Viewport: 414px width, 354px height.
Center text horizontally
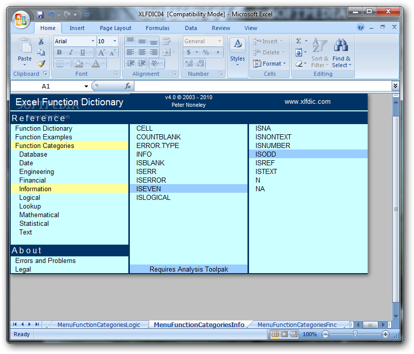pyautogui.click(x=142, y=52)
